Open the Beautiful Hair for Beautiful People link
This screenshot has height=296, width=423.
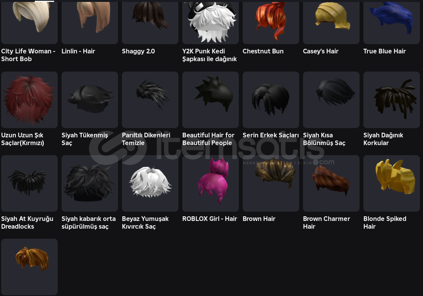click(x=208, y=139)
